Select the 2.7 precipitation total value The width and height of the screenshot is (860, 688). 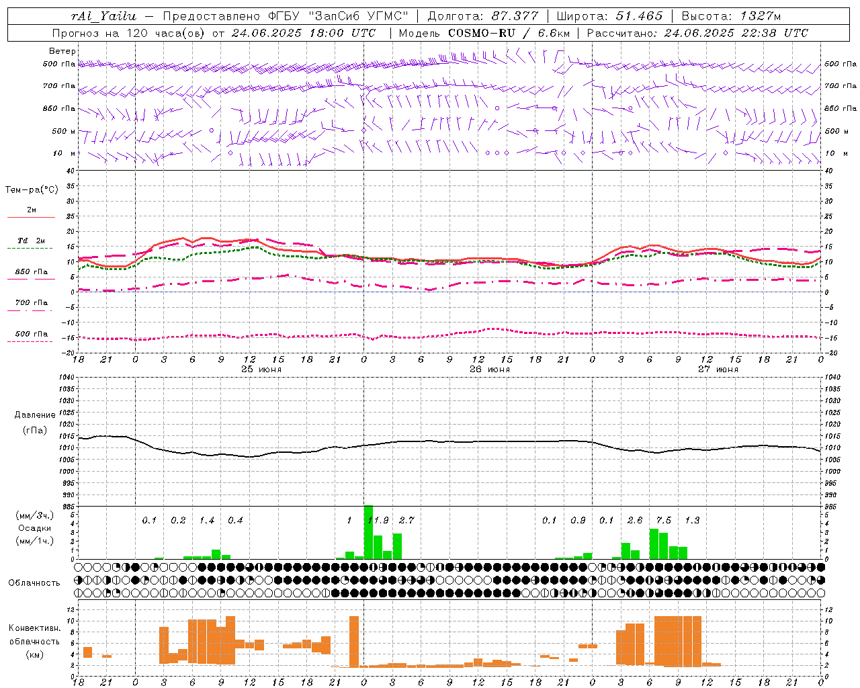coord(406,520)
